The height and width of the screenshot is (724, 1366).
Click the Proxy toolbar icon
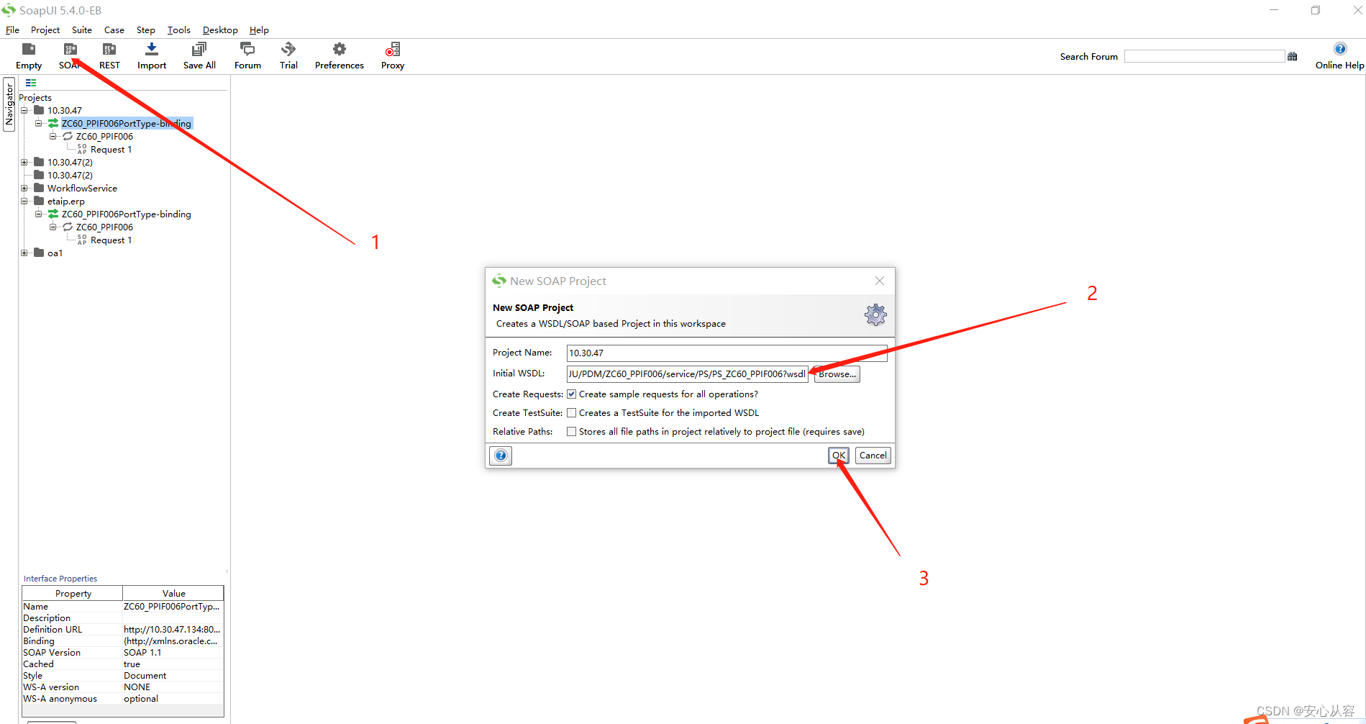(393, 49)
